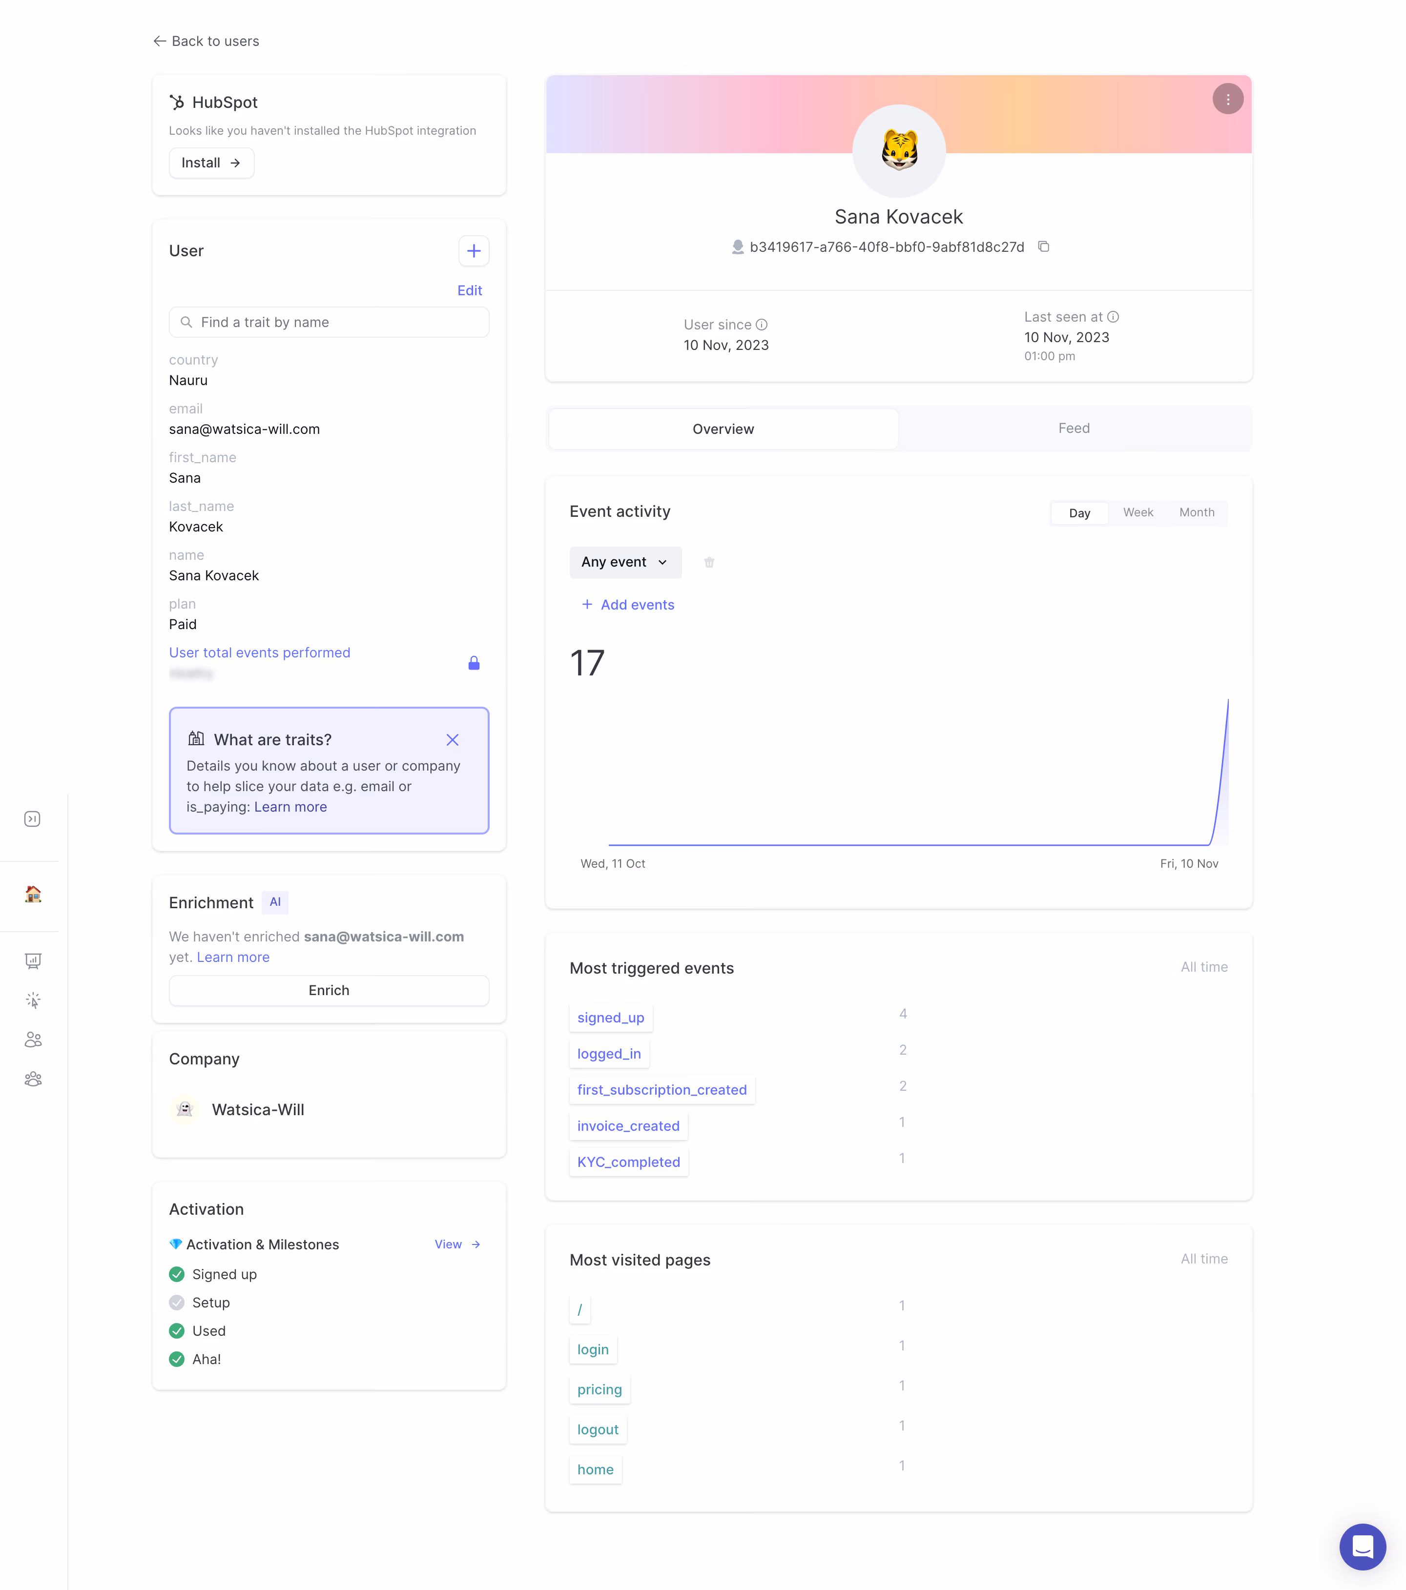
Task: Click the Enrich button
Action: [329, 990]
